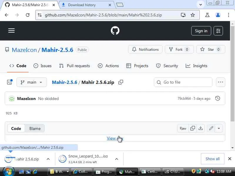Viewport: 235px width, 176px height.
Task: Select the Code file view toggle
Action: [x=16, y=128]
